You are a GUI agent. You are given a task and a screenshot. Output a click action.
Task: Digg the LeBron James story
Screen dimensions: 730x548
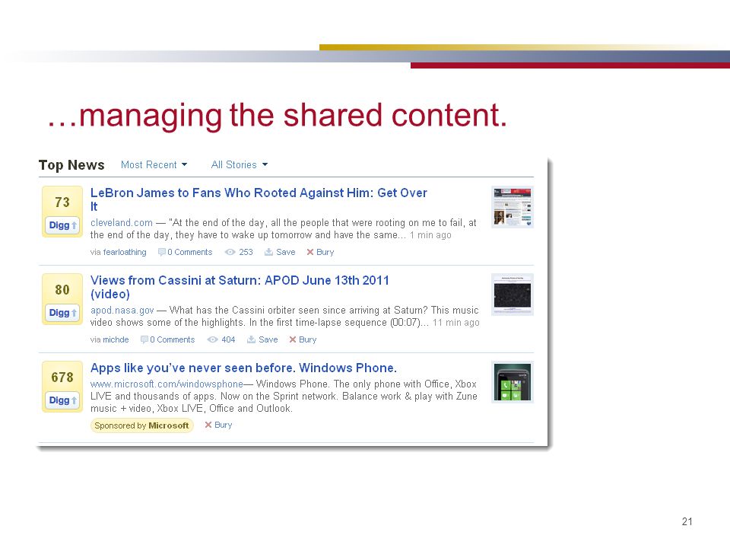point(62,225)
